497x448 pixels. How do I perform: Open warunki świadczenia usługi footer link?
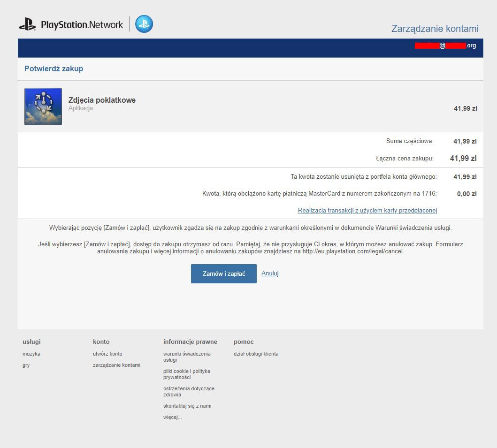187,357
